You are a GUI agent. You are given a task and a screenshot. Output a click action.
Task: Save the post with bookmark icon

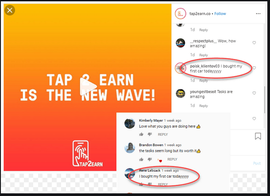point(258,136)
